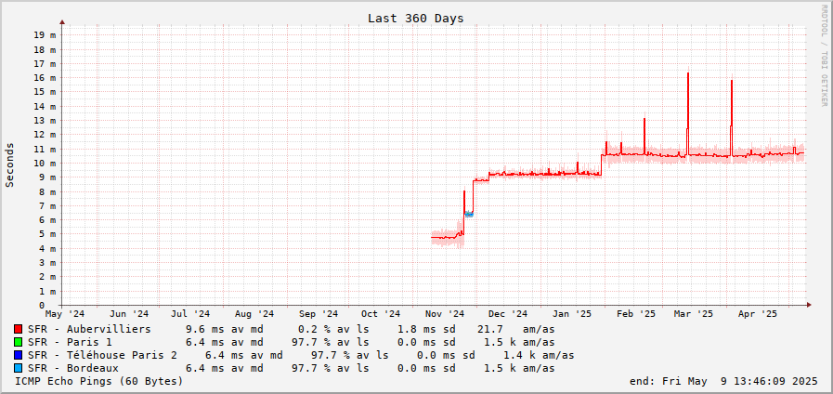The width and height of the screenshot is (833, 394).
Task: Click the Aubervilliers '9.6 ms av md' value
Action: [x=224, y=329]
